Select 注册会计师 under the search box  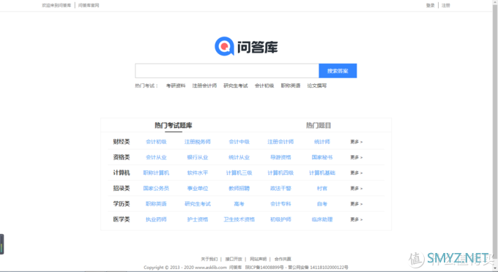(x=204, y=86)
